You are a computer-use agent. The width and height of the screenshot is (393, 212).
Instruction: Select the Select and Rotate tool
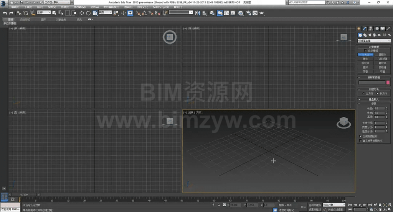point(88,13)
